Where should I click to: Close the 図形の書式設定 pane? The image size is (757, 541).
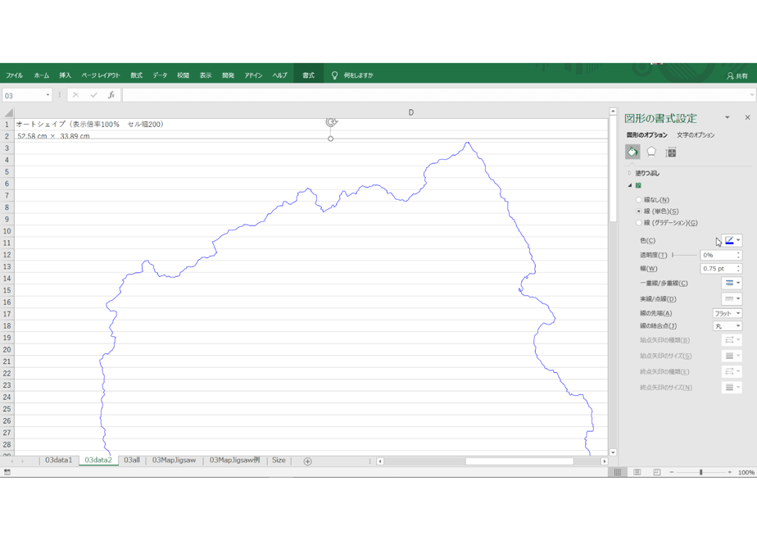pos(747,117)
